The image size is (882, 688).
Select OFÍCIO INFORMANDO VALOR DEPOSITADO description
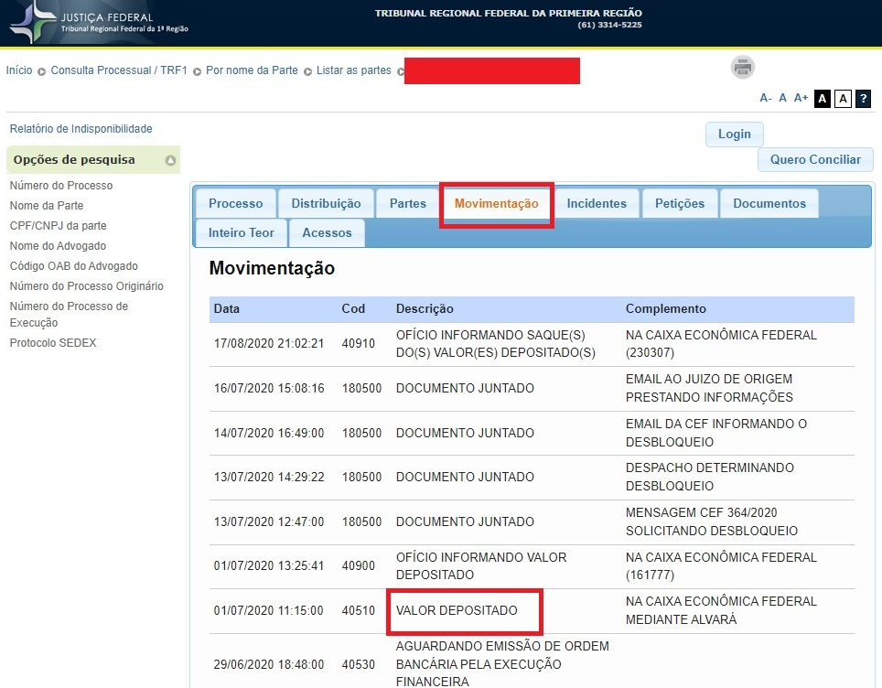pyautogui.click(x=481, y=566)
